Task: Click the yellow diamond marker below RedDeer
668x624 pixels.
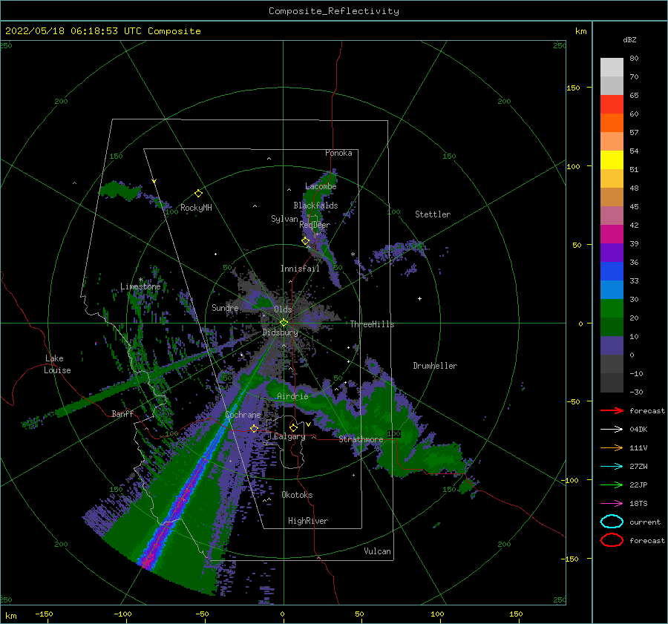Action: (305, 241)
